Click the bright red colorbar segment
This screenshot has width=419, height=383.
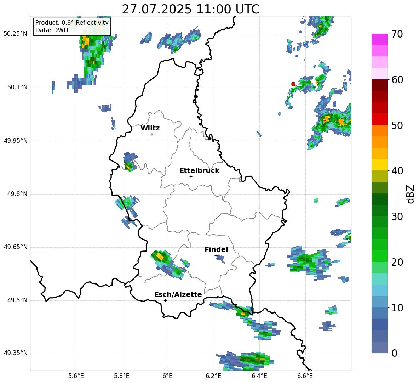tap(379, 119)
